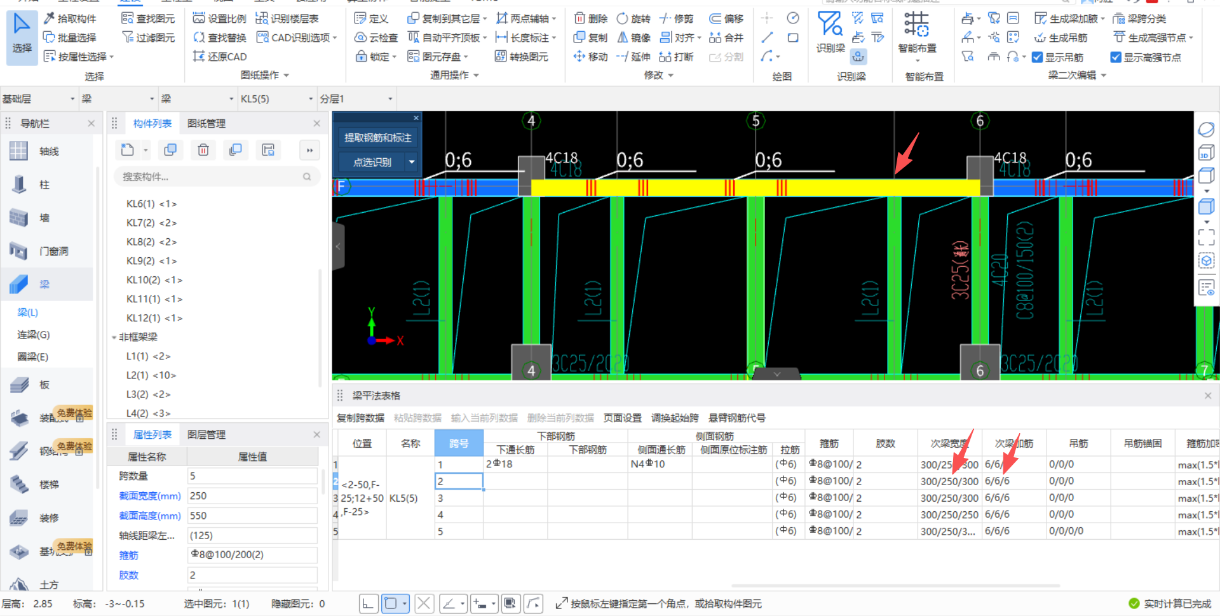Screen dimensions: 1220x616
Task: Open dropdown arrow beside 点选识别
Action: (x=412, y=162)
